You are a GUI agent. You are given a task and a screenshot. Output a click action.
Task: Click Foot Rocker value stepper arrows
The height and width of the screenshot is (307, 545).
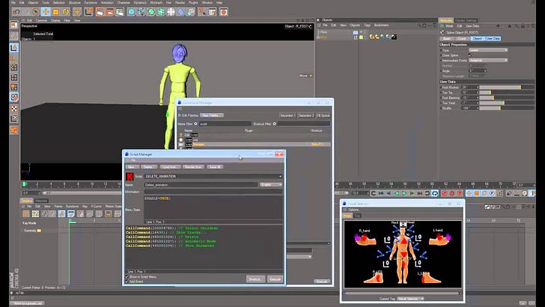pos(478,88)
